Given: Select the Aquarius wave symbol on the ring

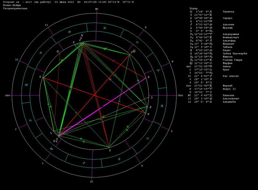Looking at the screenshot, I should click(x=147, y=138).
